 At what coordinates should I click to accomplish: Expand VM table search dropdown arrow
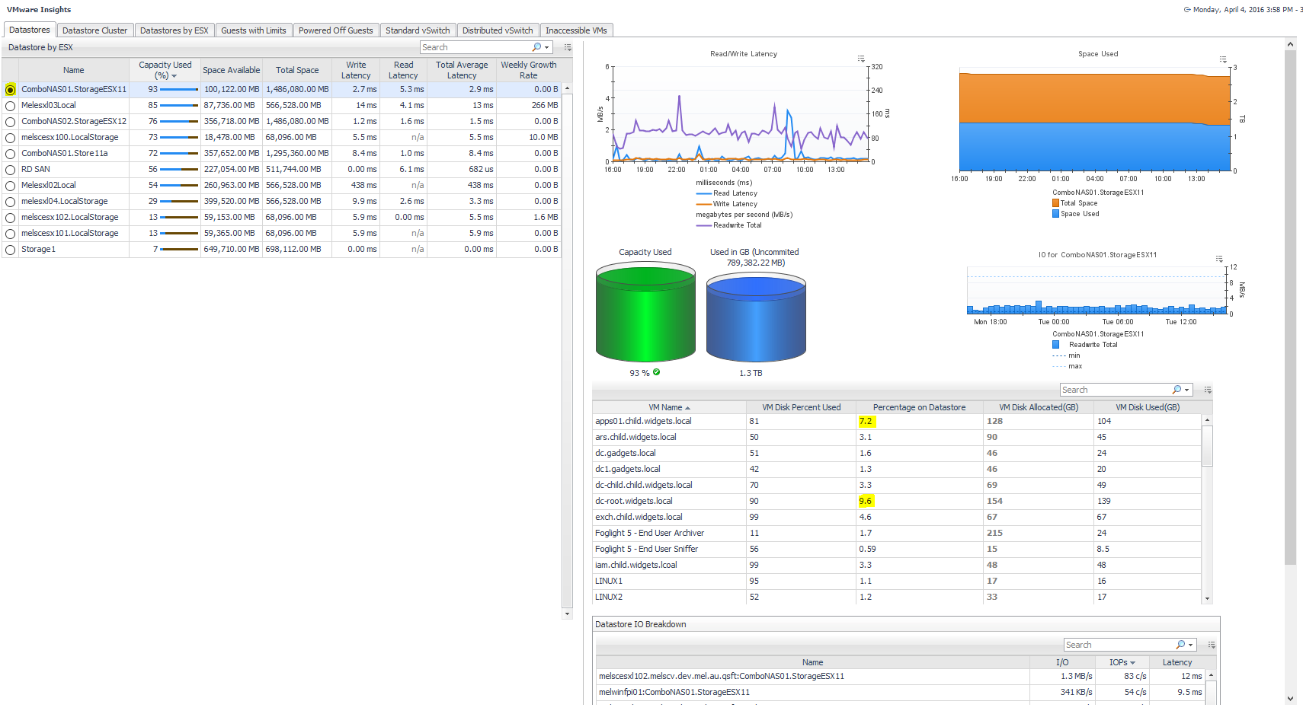[x=1186, y=390]
